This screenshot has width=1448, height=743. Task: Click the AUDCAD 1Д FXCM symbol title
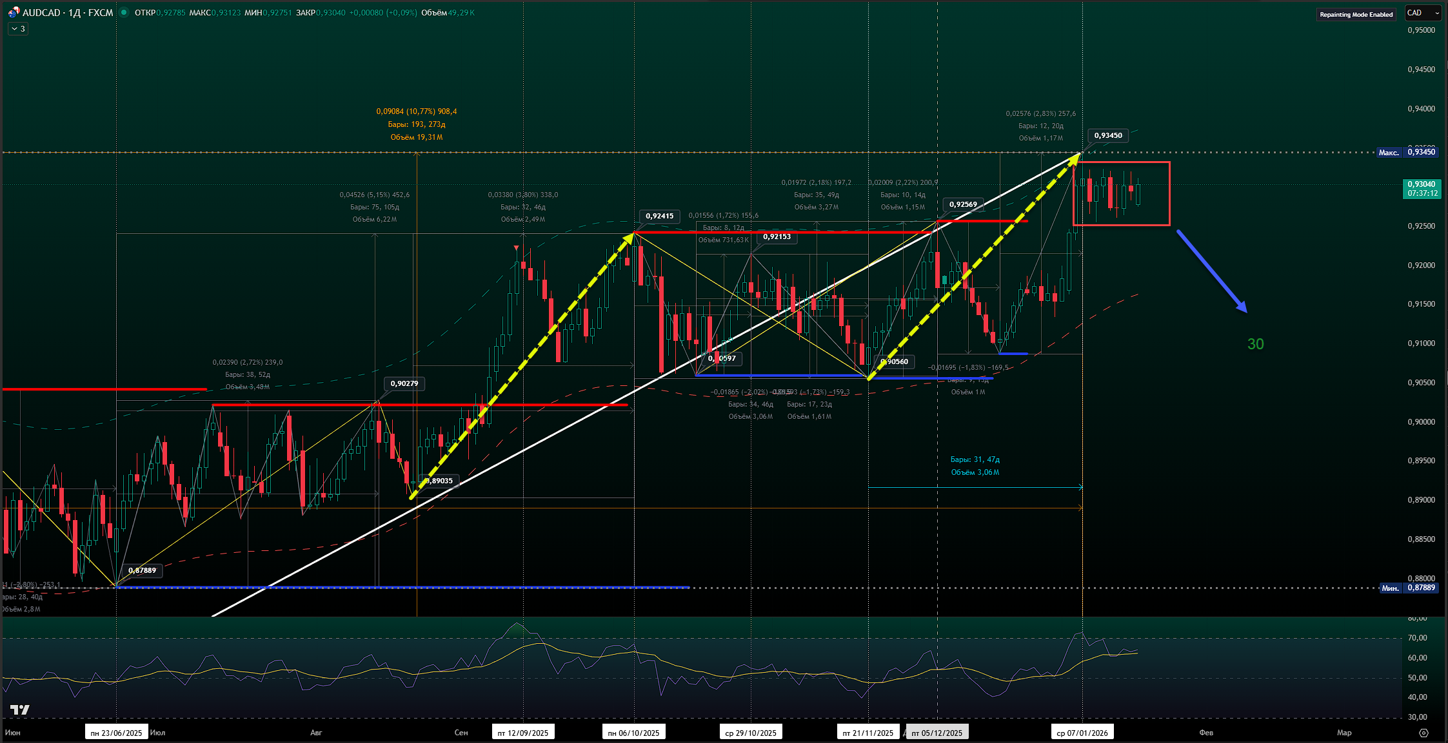(68, 12)
